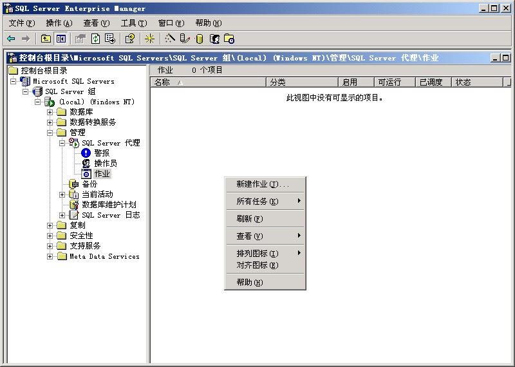Image resolution: width=515 pixels, height=367 pixels.
Task: Click the New Database cylinder icon
Action: 199,39
